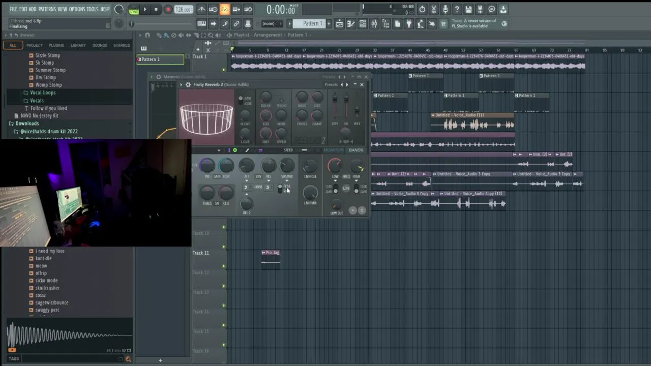
Task: Click the SIZE knob in Reeverb 2
Action: click(x=265, y=116)
